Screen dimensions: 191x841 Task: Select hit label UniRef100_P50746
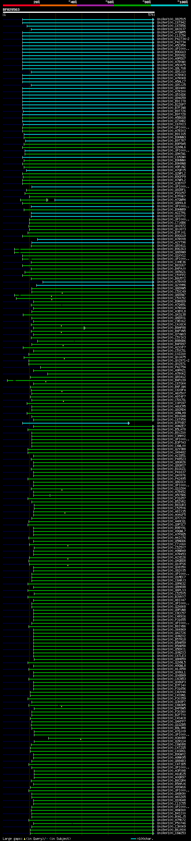[171, 823]
